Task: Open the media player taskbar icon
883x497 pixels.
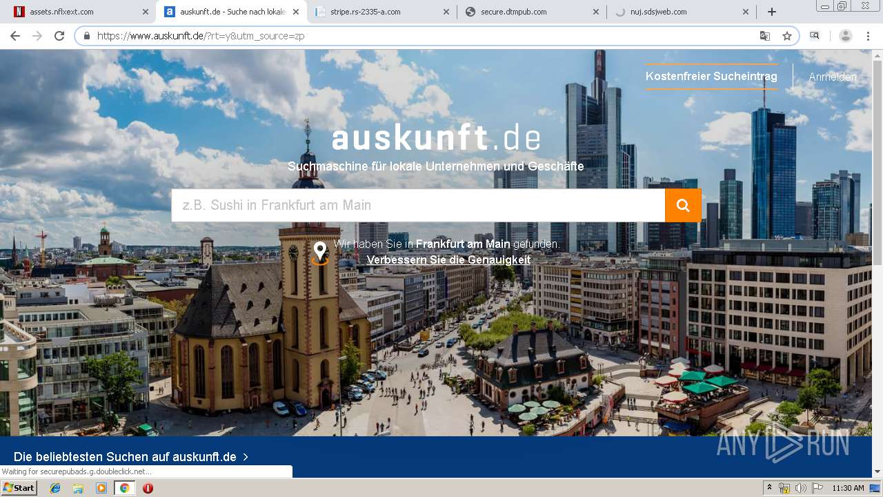Action: 101,488
